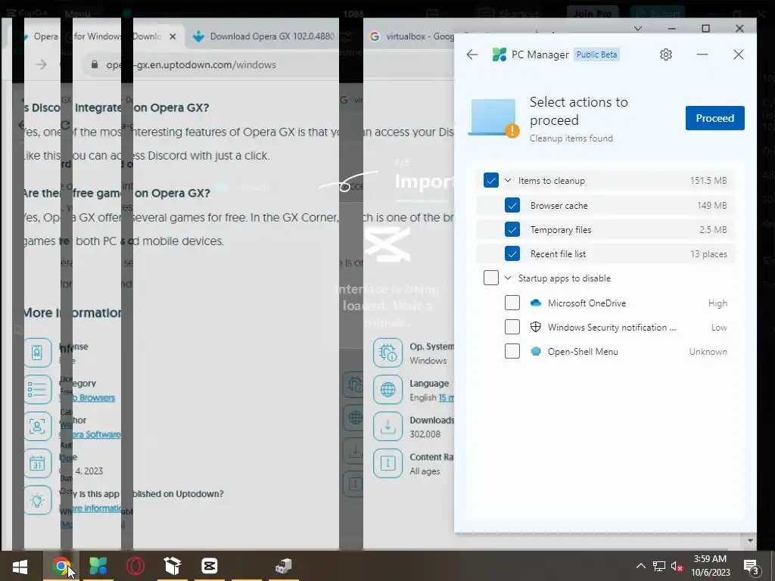Viewport: 775px width, 581px height.
Task: Click the Author person icon
Action: coord(37,427)
